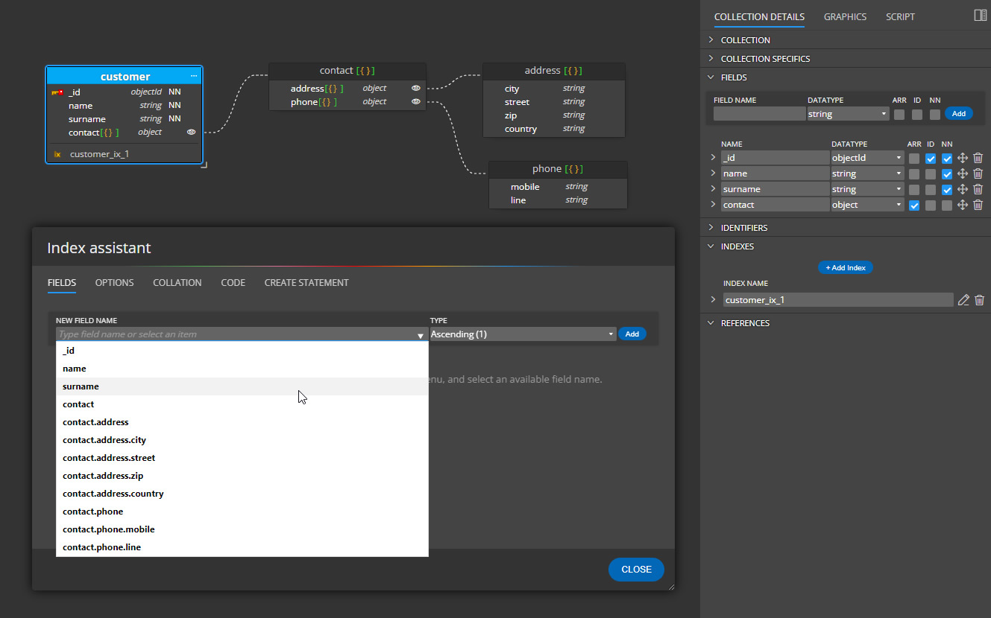Uncheck NN for the surname field
The width and height of the screenshot is (991, 618).
pyautogui.click(x=947, y=188)
